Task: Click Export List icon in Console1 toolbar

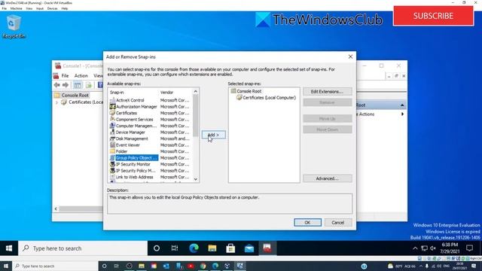Action: point(89,85)
